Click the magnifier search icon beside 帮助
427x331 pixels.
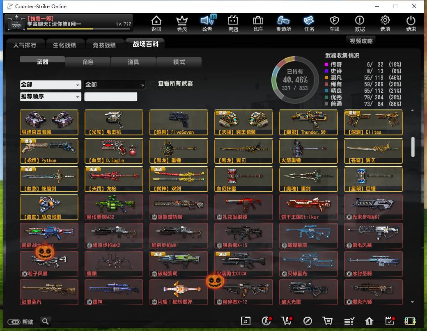46,322
